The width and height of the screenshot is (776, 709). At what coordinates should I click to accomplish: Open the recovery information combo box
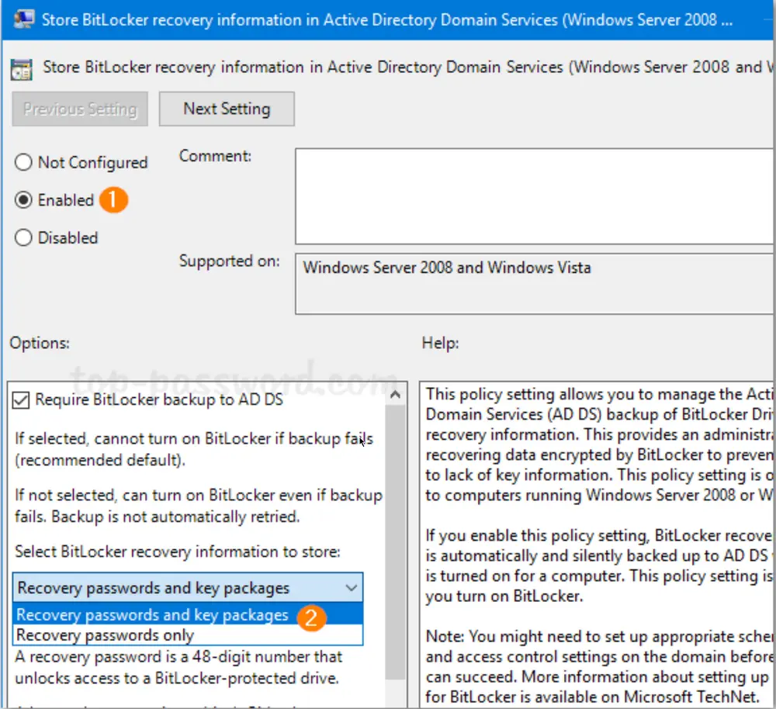(x=188, y=588)
